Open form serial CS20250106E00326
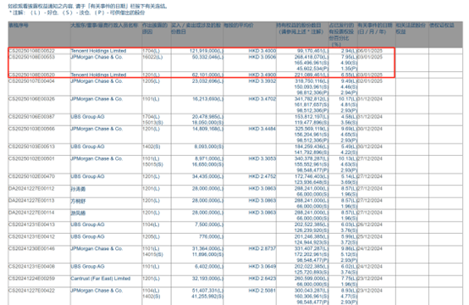 (x=31, y=99)
